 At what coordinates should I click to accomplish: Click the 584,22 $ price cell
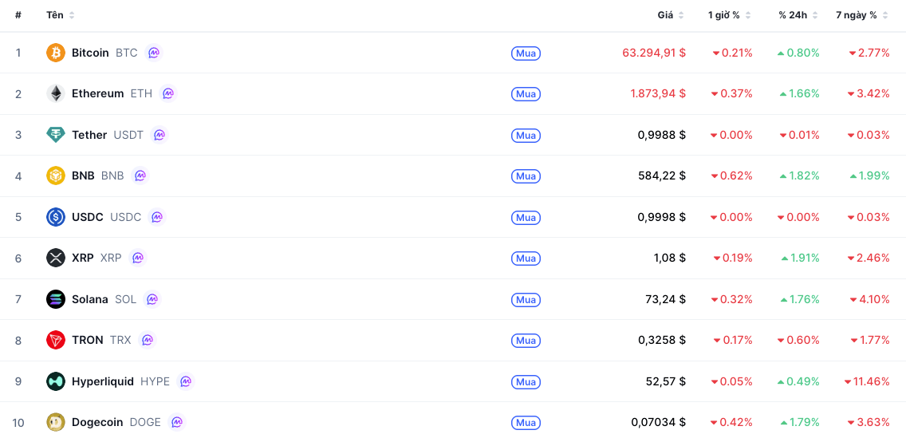(x=662, y=176)
